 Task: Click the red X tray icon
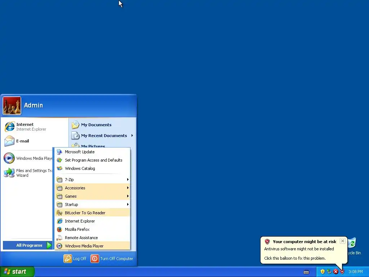point(336,272)
